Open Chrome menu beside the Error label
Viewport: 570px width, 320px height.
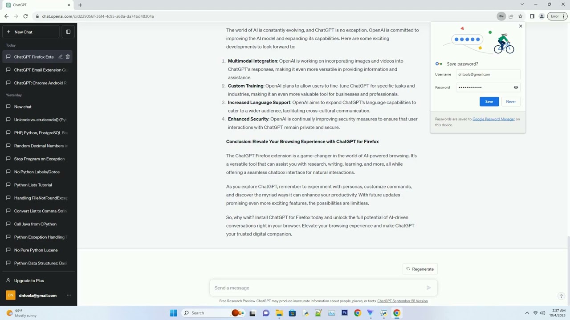click(563, 16)
